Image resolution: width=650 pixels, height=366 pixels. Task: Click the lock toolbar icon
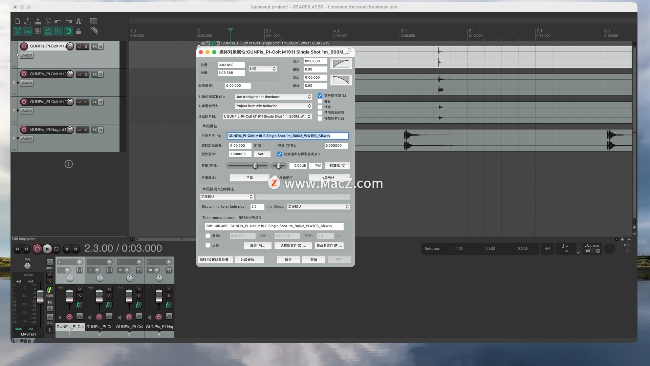(79, 32)
